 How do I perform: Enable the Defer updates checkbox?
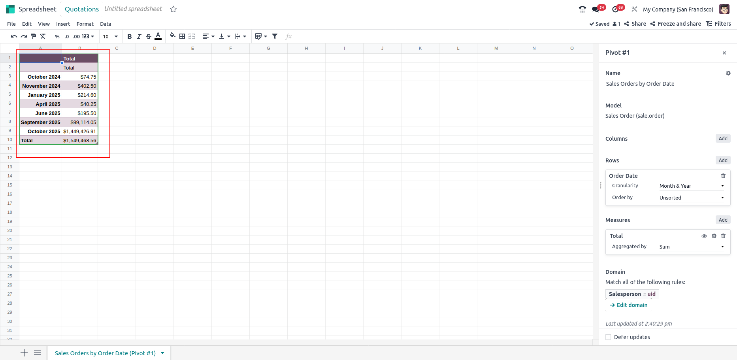click(608, 337)
